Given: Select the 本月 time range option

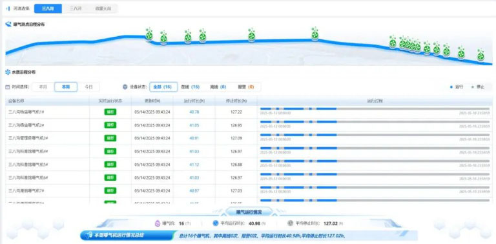Looking at the screenshot, I should 43,87.
